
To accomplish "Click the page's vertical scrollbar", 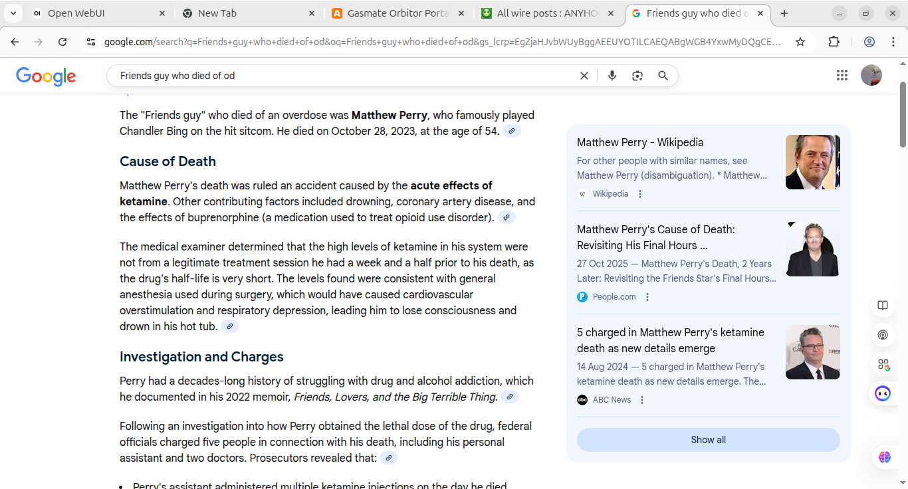I will [903, 113].
